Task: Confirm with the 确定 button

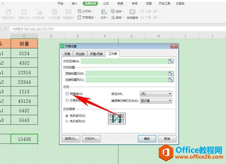Action: pos(147,139)
